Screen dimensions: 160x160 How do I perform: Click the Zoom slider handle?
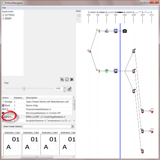coord(79,15)
